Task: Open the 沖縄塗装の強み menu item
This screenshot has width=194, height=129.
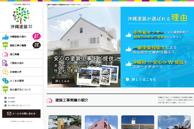Action: (21, 37)
